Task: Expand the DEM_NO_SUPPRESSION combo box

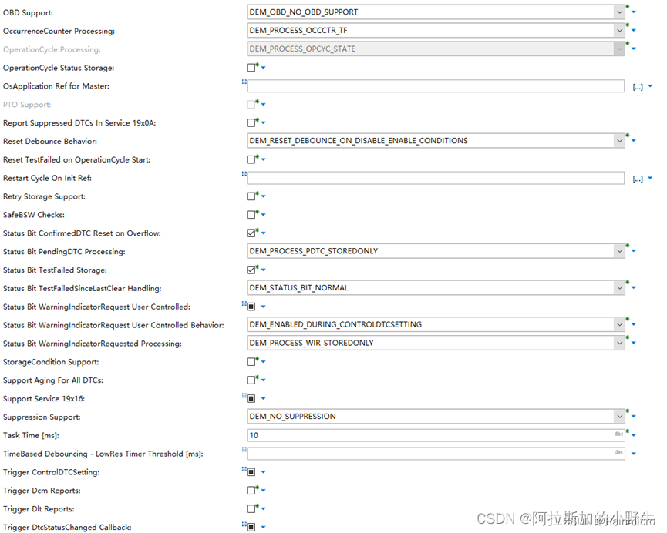Action: pos(621,416)
